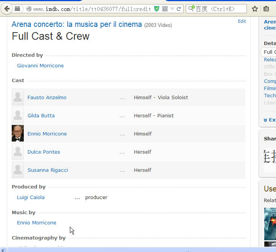Select the sidebar Full Cast tab

click(x=269, y=52)
